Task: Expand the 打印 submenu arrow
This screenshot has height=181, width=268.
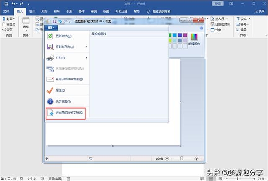Action: (86, 58)
